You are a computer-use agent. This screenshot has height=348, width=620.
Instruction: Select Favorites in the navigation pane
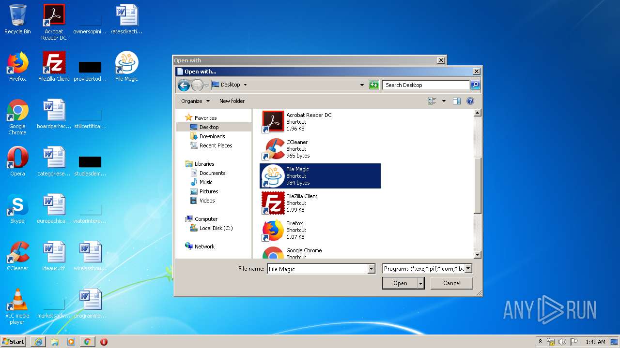(205, 118)
